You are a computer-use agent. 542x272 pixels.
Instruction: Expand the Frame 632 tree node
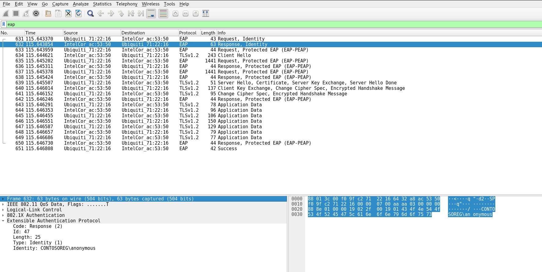(3, 199)
